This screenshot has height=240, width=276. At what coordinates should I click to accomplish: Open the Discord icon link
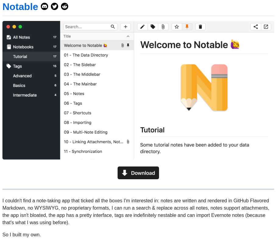pos(44,6)
